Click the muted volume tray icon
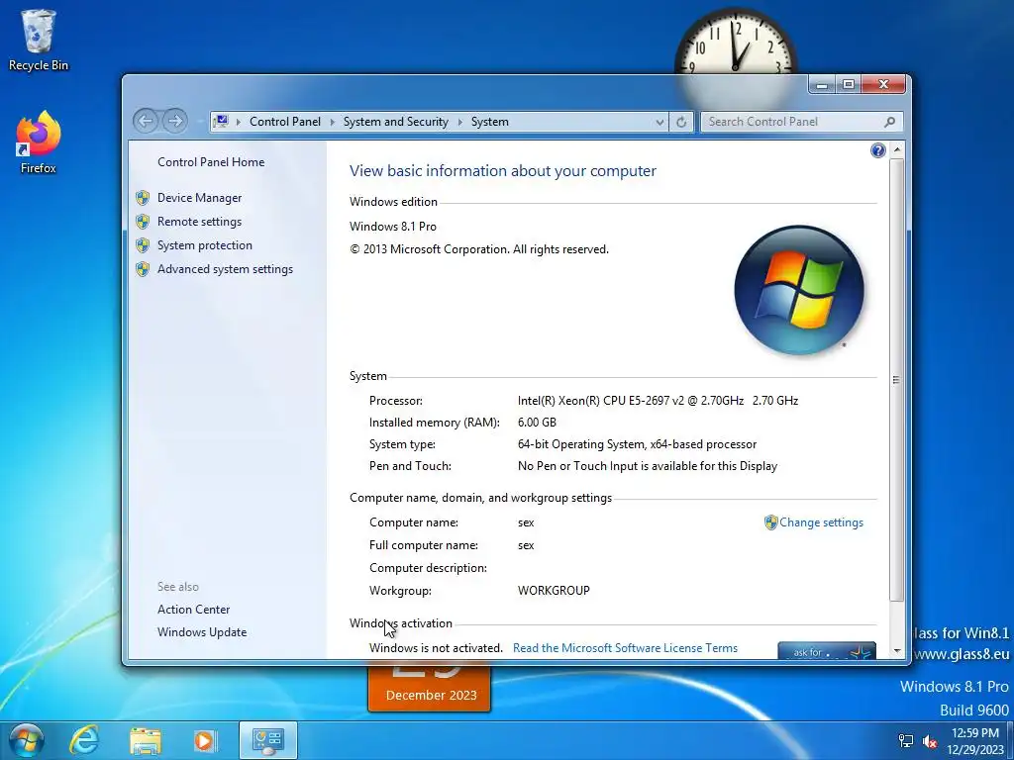This screenshot has width=1014, height=760. [930, 741]
